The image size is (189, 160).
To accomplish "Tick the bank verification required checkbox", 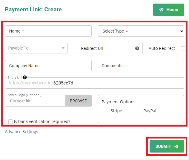I will coord(10,121).
